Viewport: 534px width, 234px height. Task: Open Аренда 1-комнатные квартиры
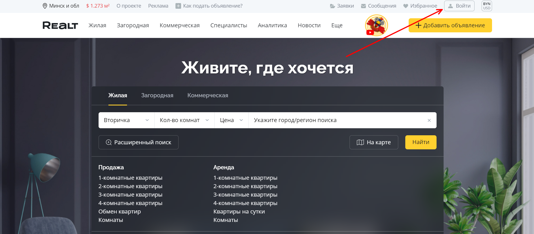coord(245,178)
